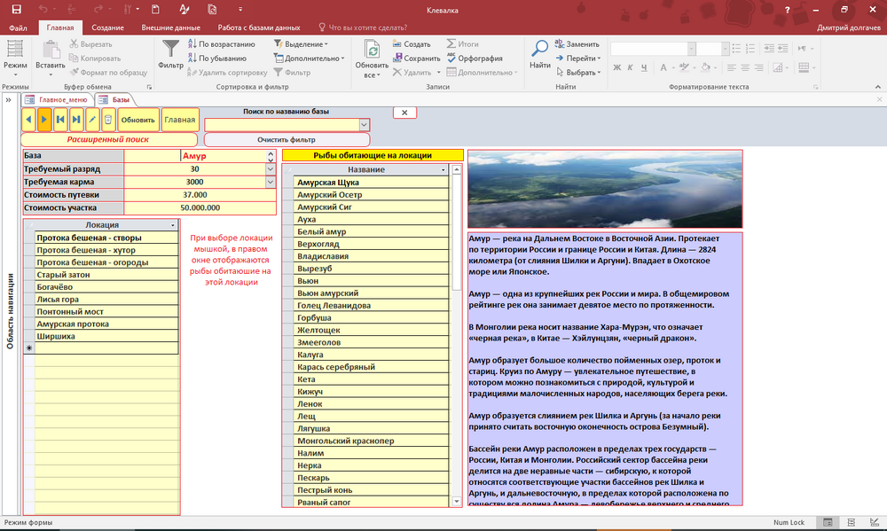This screenshot has width=887, height=531.
Task: Click the trash delete record icon
Action: [x=108, y=119]
